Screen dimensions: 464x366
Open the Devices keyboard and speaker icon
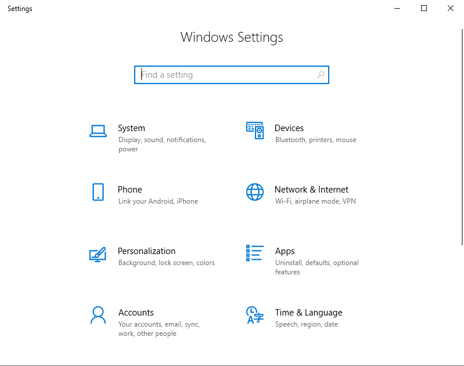click(255, 131)
